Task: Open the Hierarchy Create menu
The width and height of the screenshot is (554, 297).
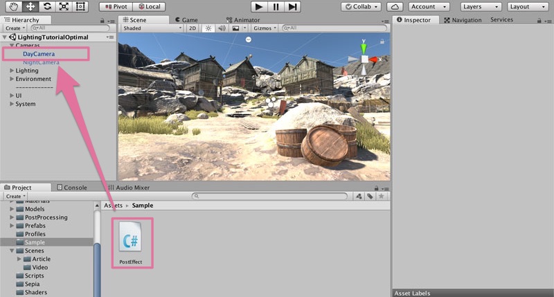Action: tap(15, 28)
